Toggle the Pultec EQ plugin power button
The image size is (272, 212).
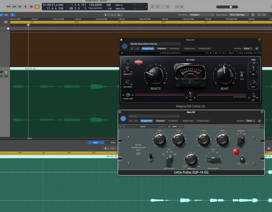(x=123, y=118)
